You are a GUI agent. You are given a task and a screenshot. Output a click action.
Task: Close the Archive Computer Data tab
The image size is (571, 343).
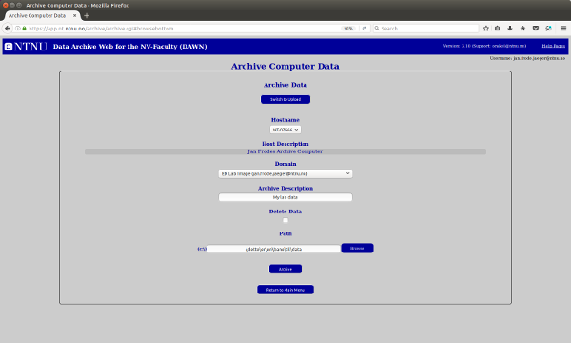(74, 15)
